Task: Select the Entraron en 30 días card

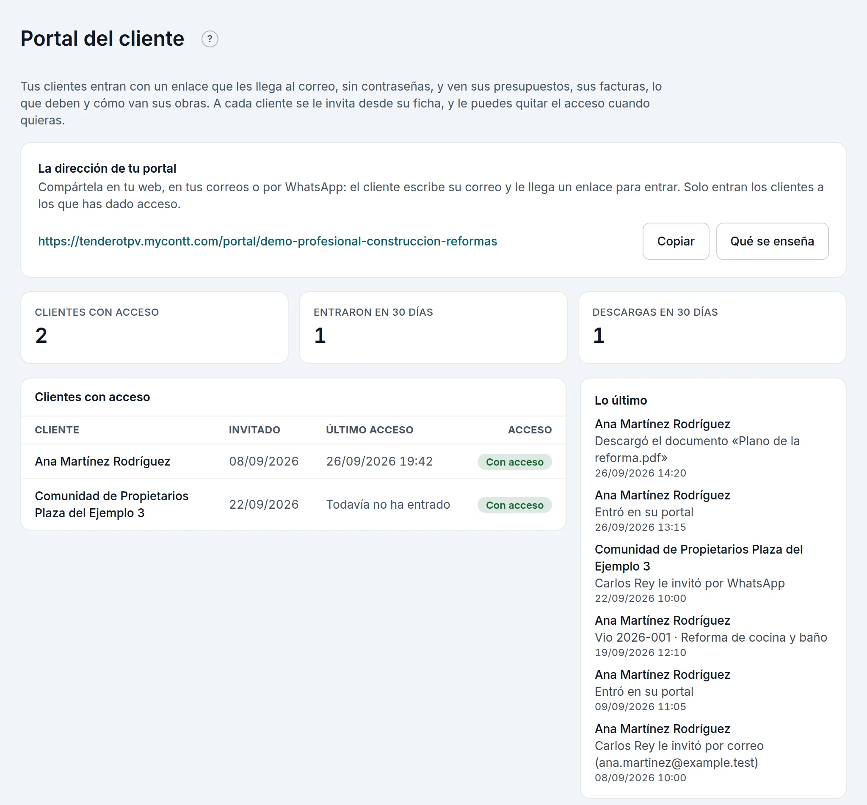Action: pos(433,328)
